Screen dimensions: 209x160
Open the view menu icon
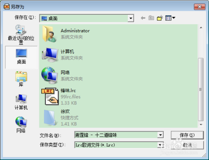170,18
